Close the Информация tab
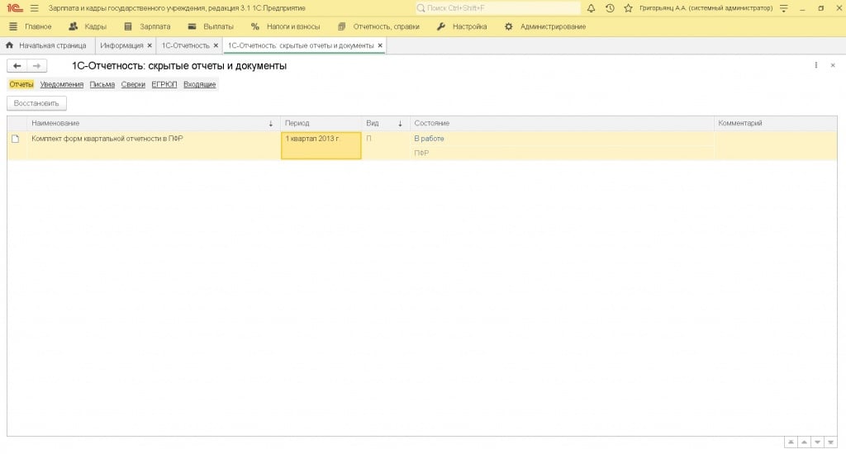This screenshot has width=846, height=454. tap(150, 45)
